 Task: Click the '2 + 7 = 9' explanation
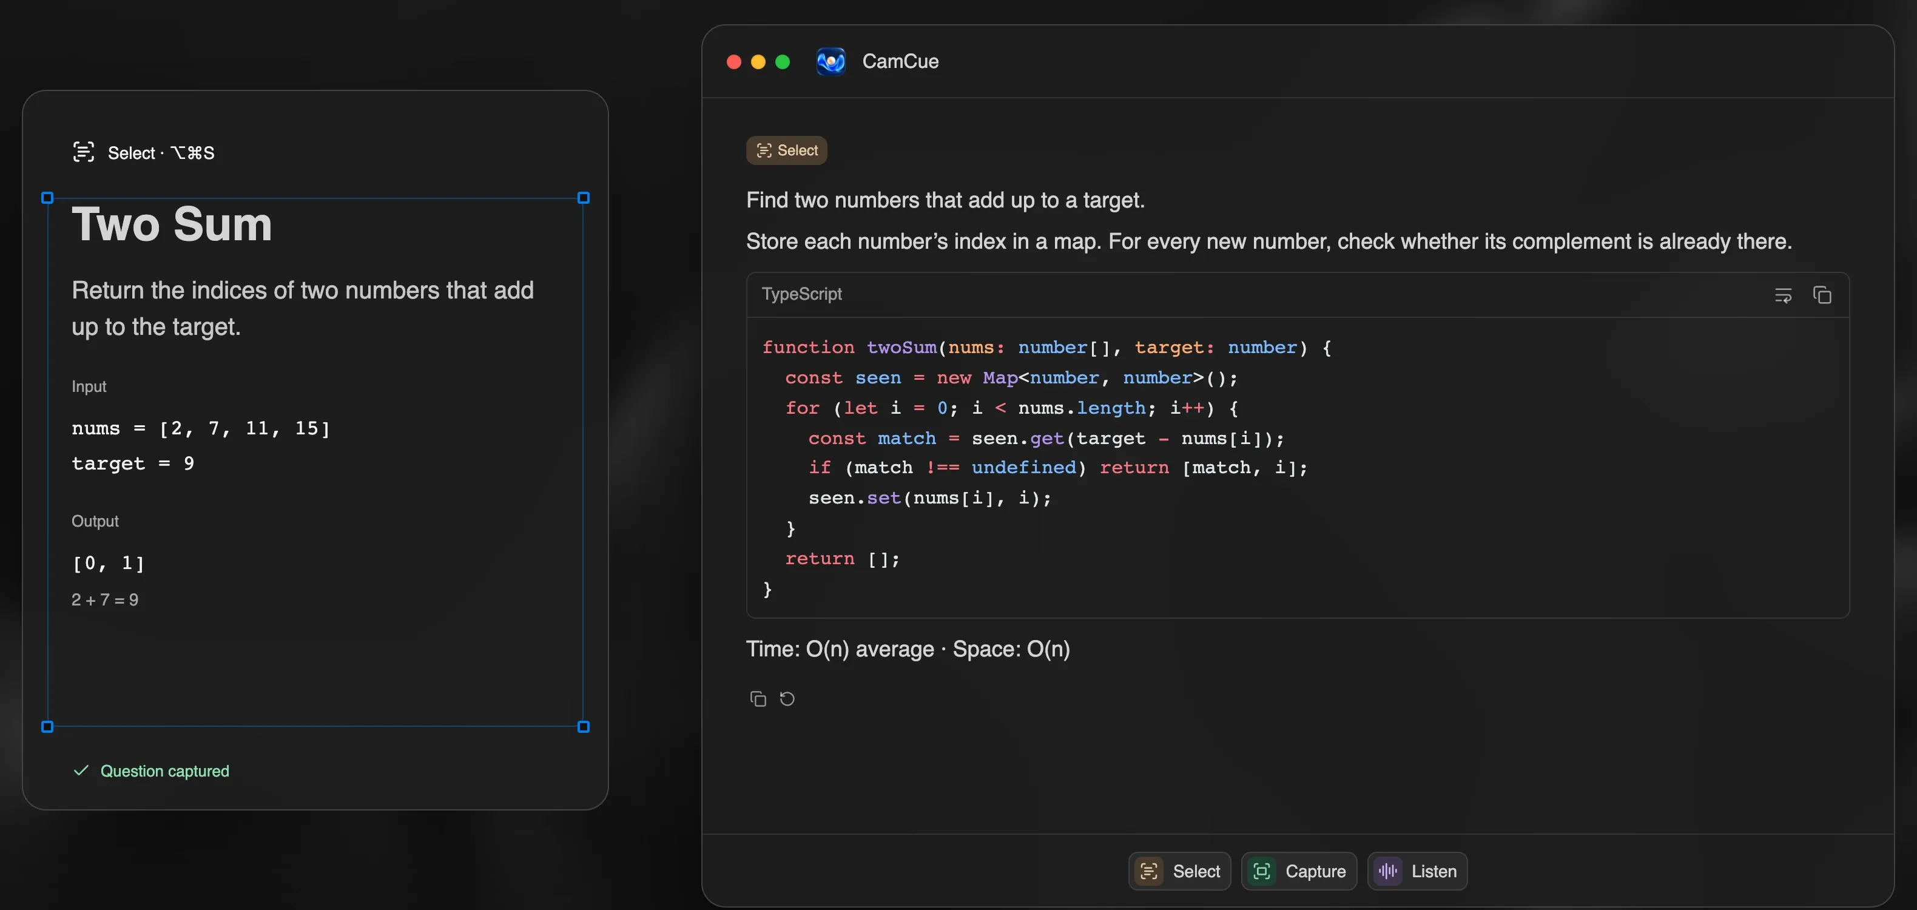[105, 600]
